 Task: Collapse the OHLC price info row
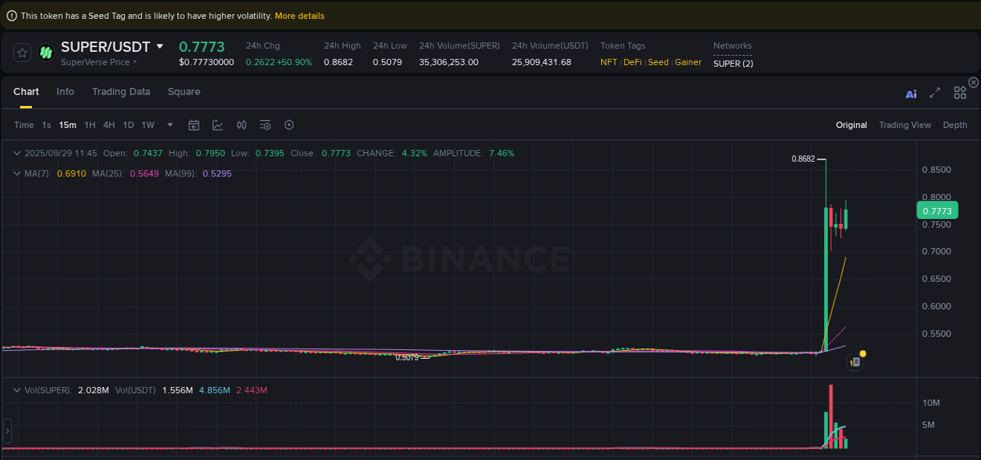tap(17, 153)
